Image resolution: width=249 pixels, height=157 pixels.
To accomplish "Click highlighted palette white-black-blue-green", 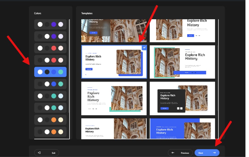I will pos(50,72).
